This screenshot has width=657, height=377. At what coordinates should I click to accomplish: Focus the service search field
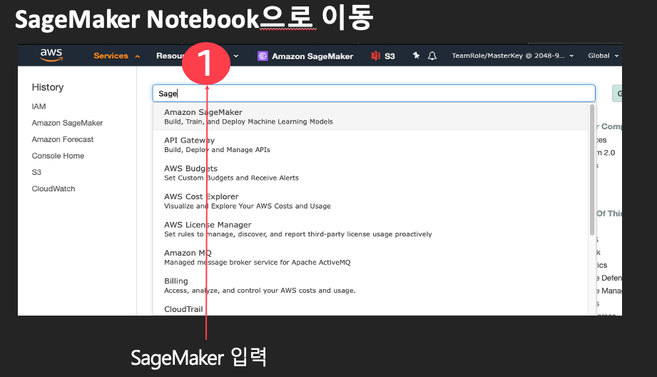[x=374, y=93]
